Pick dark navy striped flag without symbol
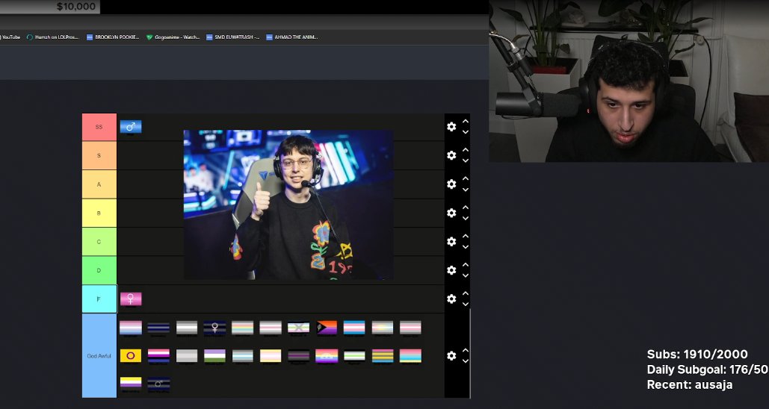Image resolution: width=769 pixels, height=409 pixels. (x=159, y=327)
